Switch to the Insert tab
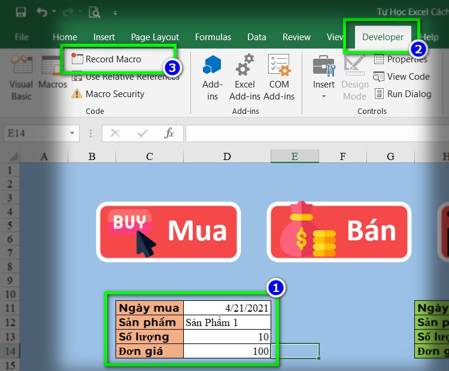Screen dimensions: 449x371 point(104,37)
